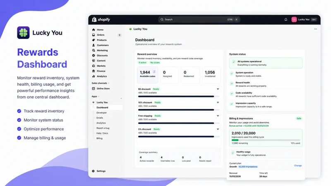The width and height of the screenshot is (331, 186).
Task: Expand the 10% discount row
Action: pos(218,103)
